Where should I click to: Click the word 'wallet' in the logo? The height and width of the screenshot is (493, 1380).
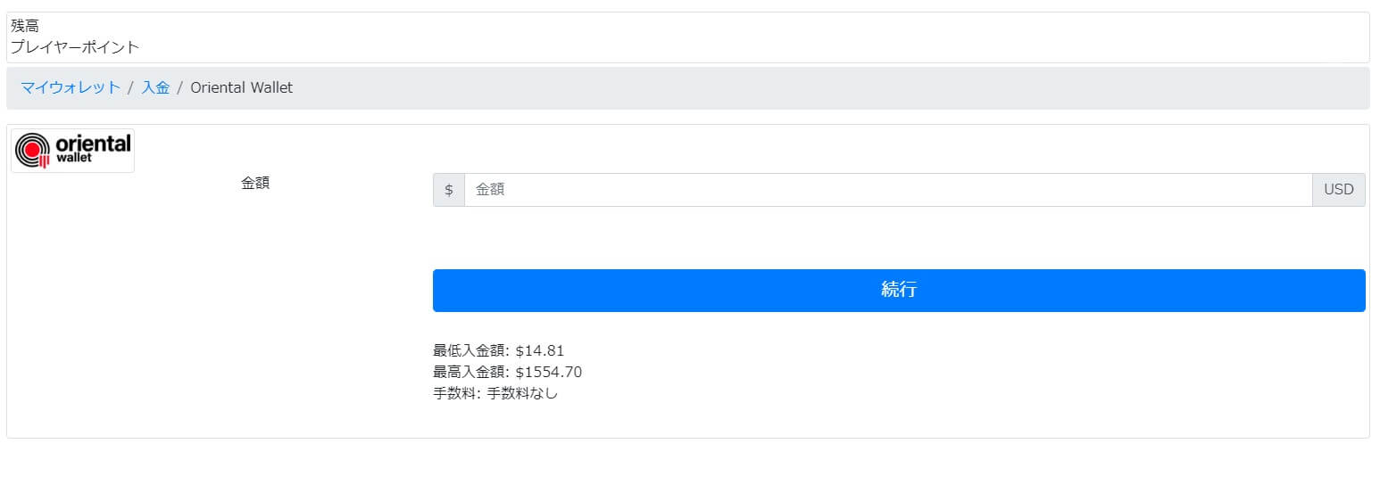74,158
